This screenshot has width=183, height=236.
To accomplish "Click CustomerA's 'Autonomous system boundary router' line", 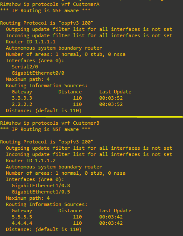I will pyautogui.click(x=54, y=48).
